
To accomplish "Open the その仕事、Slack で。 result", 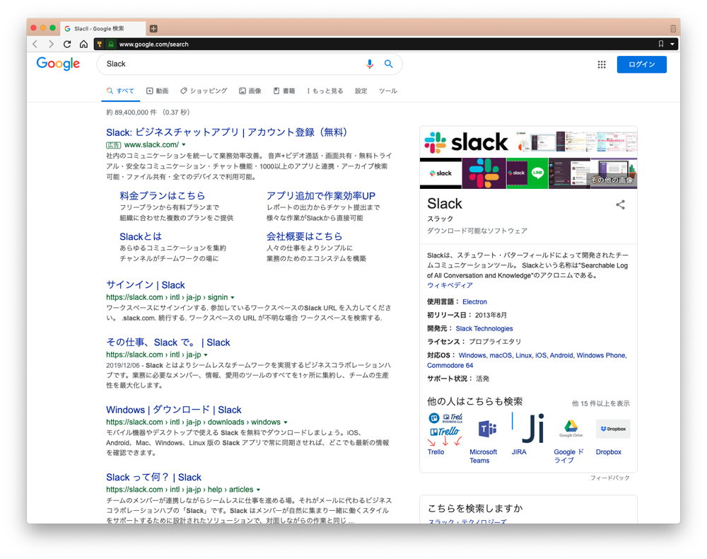I will 168,342.
